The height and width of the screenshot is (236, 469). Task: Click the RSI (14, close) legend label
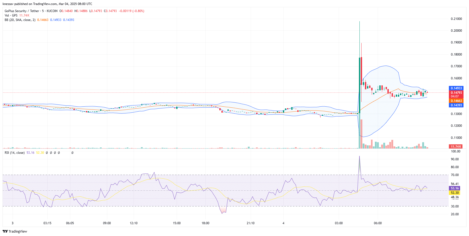click(x=15, y=153)
